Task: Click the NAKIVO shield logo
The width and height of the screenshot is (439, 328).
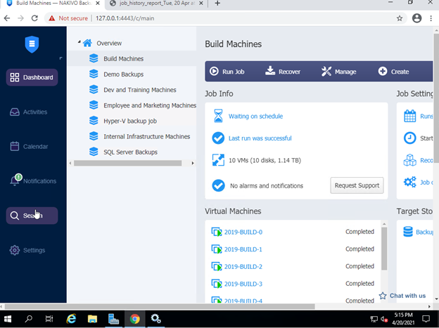Action: coord(32,44)
